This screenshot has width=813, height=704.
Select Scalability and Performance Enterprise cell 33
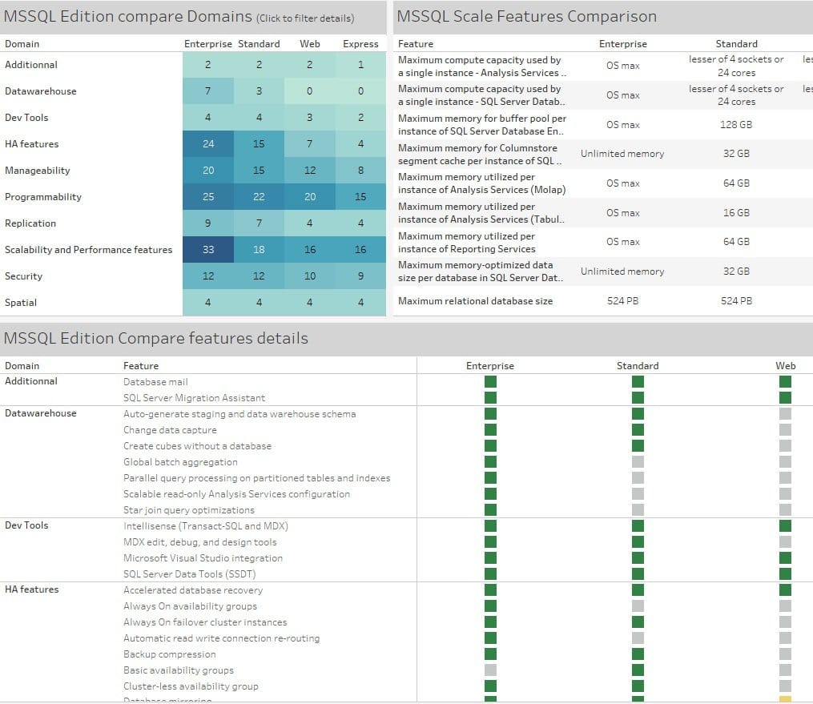[208, 249]
